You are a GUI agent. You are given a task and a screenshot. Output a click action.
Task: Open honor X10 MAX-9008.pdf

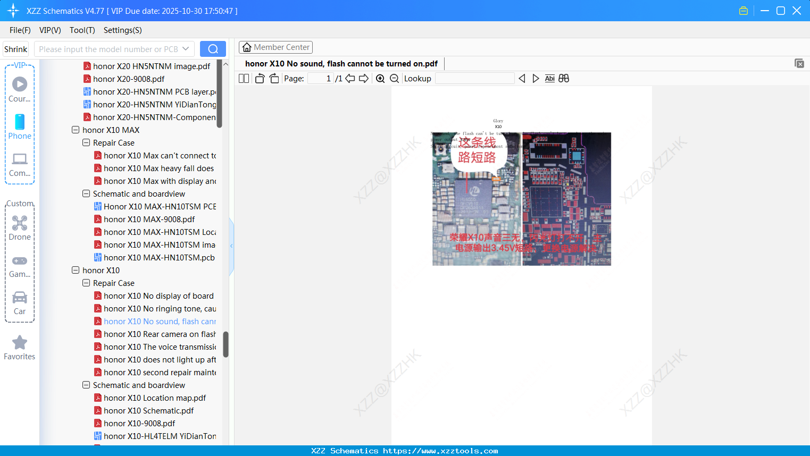(x=149, y=219)
